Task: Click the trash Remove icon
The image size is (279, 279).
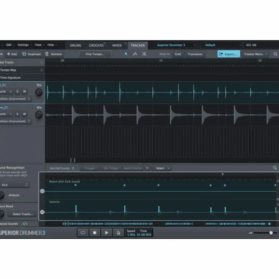Action: point(47,54)
